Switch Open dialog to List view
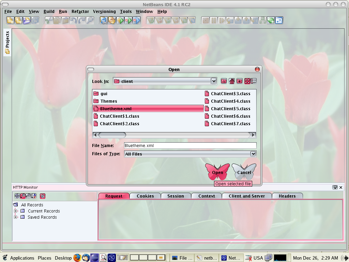The width and height of the screenshot is (349, 262). 247,81
